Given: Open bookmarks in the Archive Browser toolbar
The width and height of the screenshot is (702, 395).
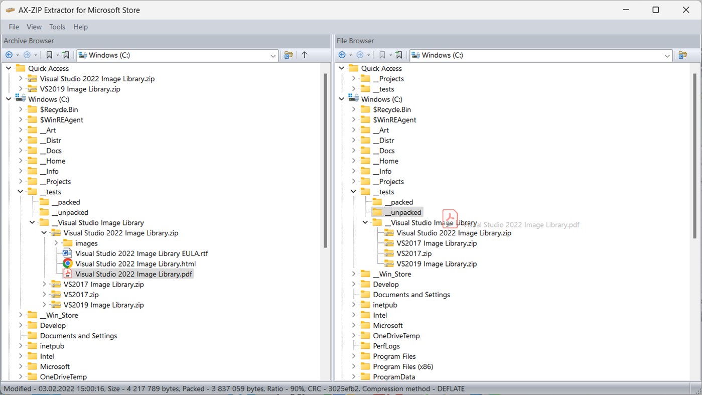Looking at the screenshot, I should [49, 55].
